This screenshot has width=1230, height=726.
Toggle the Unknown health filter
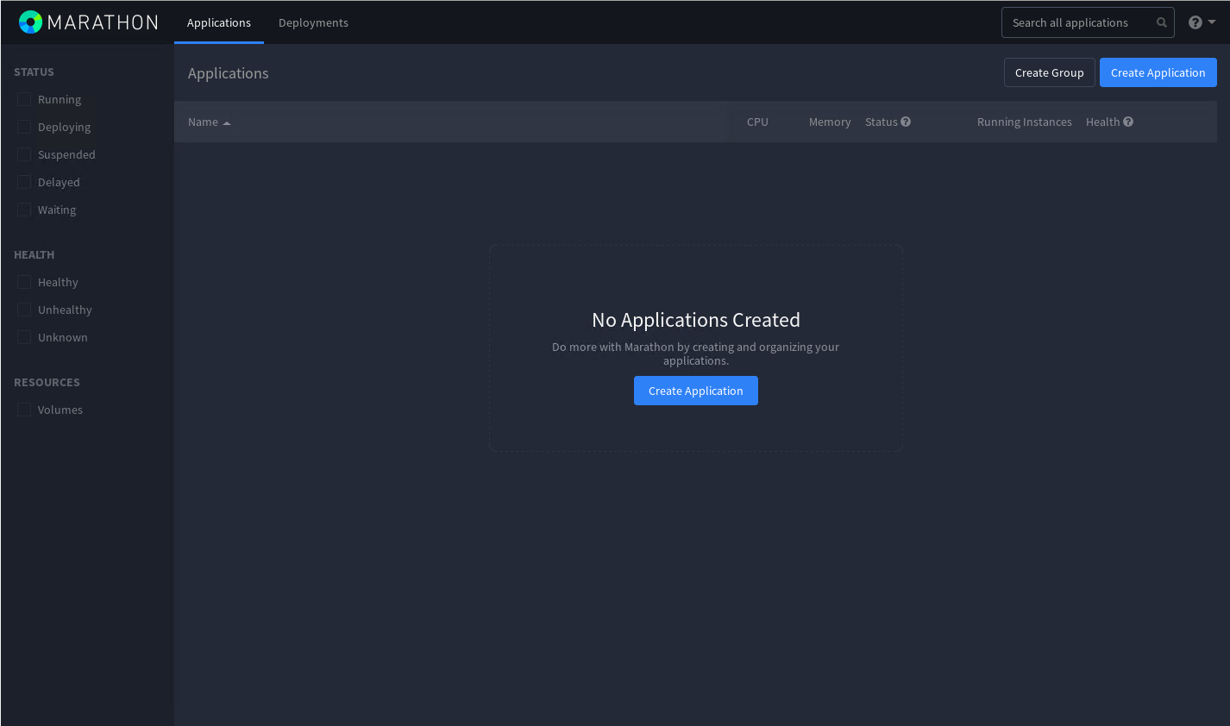[24, 337]
